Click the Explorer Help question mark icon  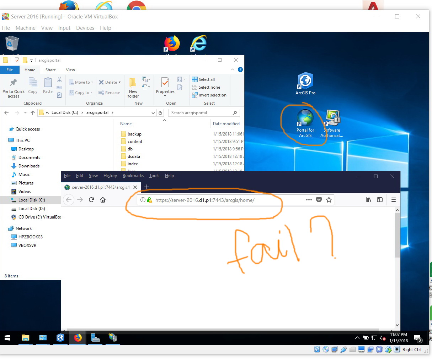coord(240,70)
